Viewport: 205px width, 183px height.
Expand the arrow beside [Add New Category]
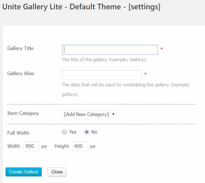point(113,114)
